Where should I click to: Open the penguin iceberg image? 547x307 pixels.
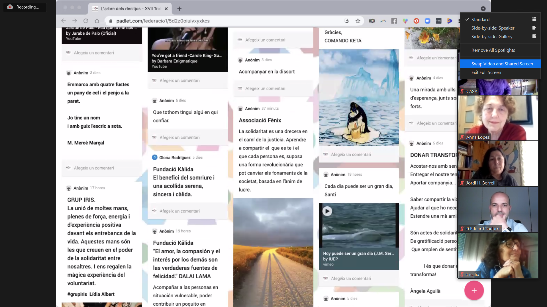click(x=359, y=97)
